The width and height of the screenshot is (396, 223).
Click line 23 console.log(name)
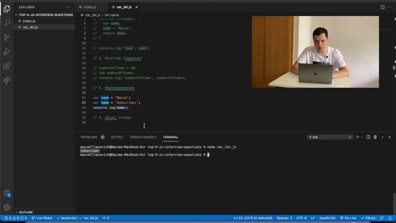click(x=111, y=107)
